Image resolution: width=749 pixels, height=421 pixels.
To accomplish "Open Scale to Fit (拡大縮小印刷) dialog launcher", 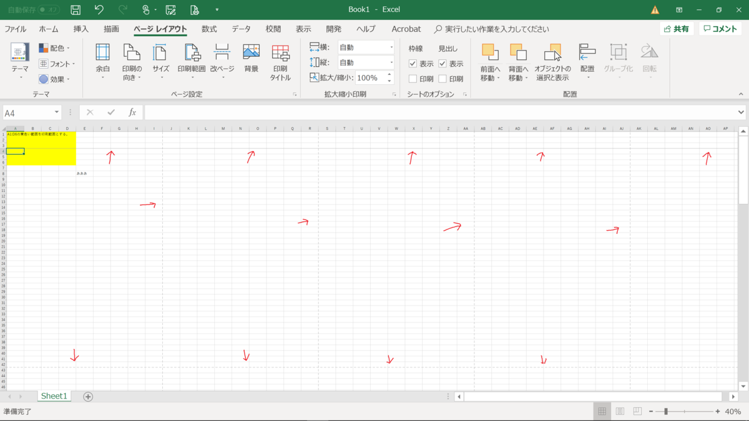I will coord(394,94).
